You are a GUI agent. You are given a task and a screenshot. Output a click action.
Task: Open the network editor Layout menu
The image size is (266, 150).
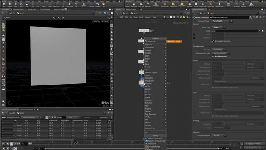pyautogui.click(x=148, y=17)
